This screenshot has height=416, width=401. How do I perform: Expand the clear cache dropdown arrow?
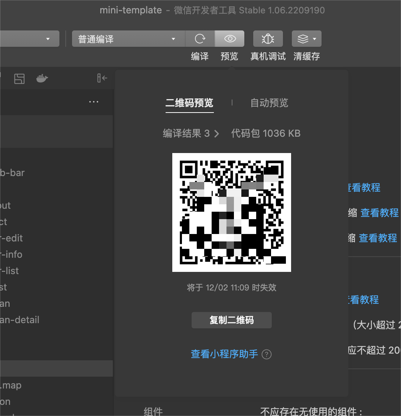314,39
